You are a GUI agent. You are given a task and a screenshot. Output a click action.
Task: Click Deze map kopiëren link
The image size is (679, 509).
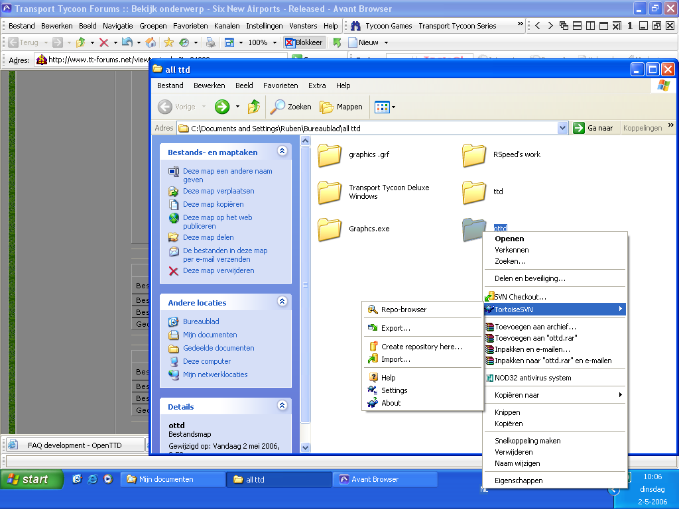pos(213,204)
